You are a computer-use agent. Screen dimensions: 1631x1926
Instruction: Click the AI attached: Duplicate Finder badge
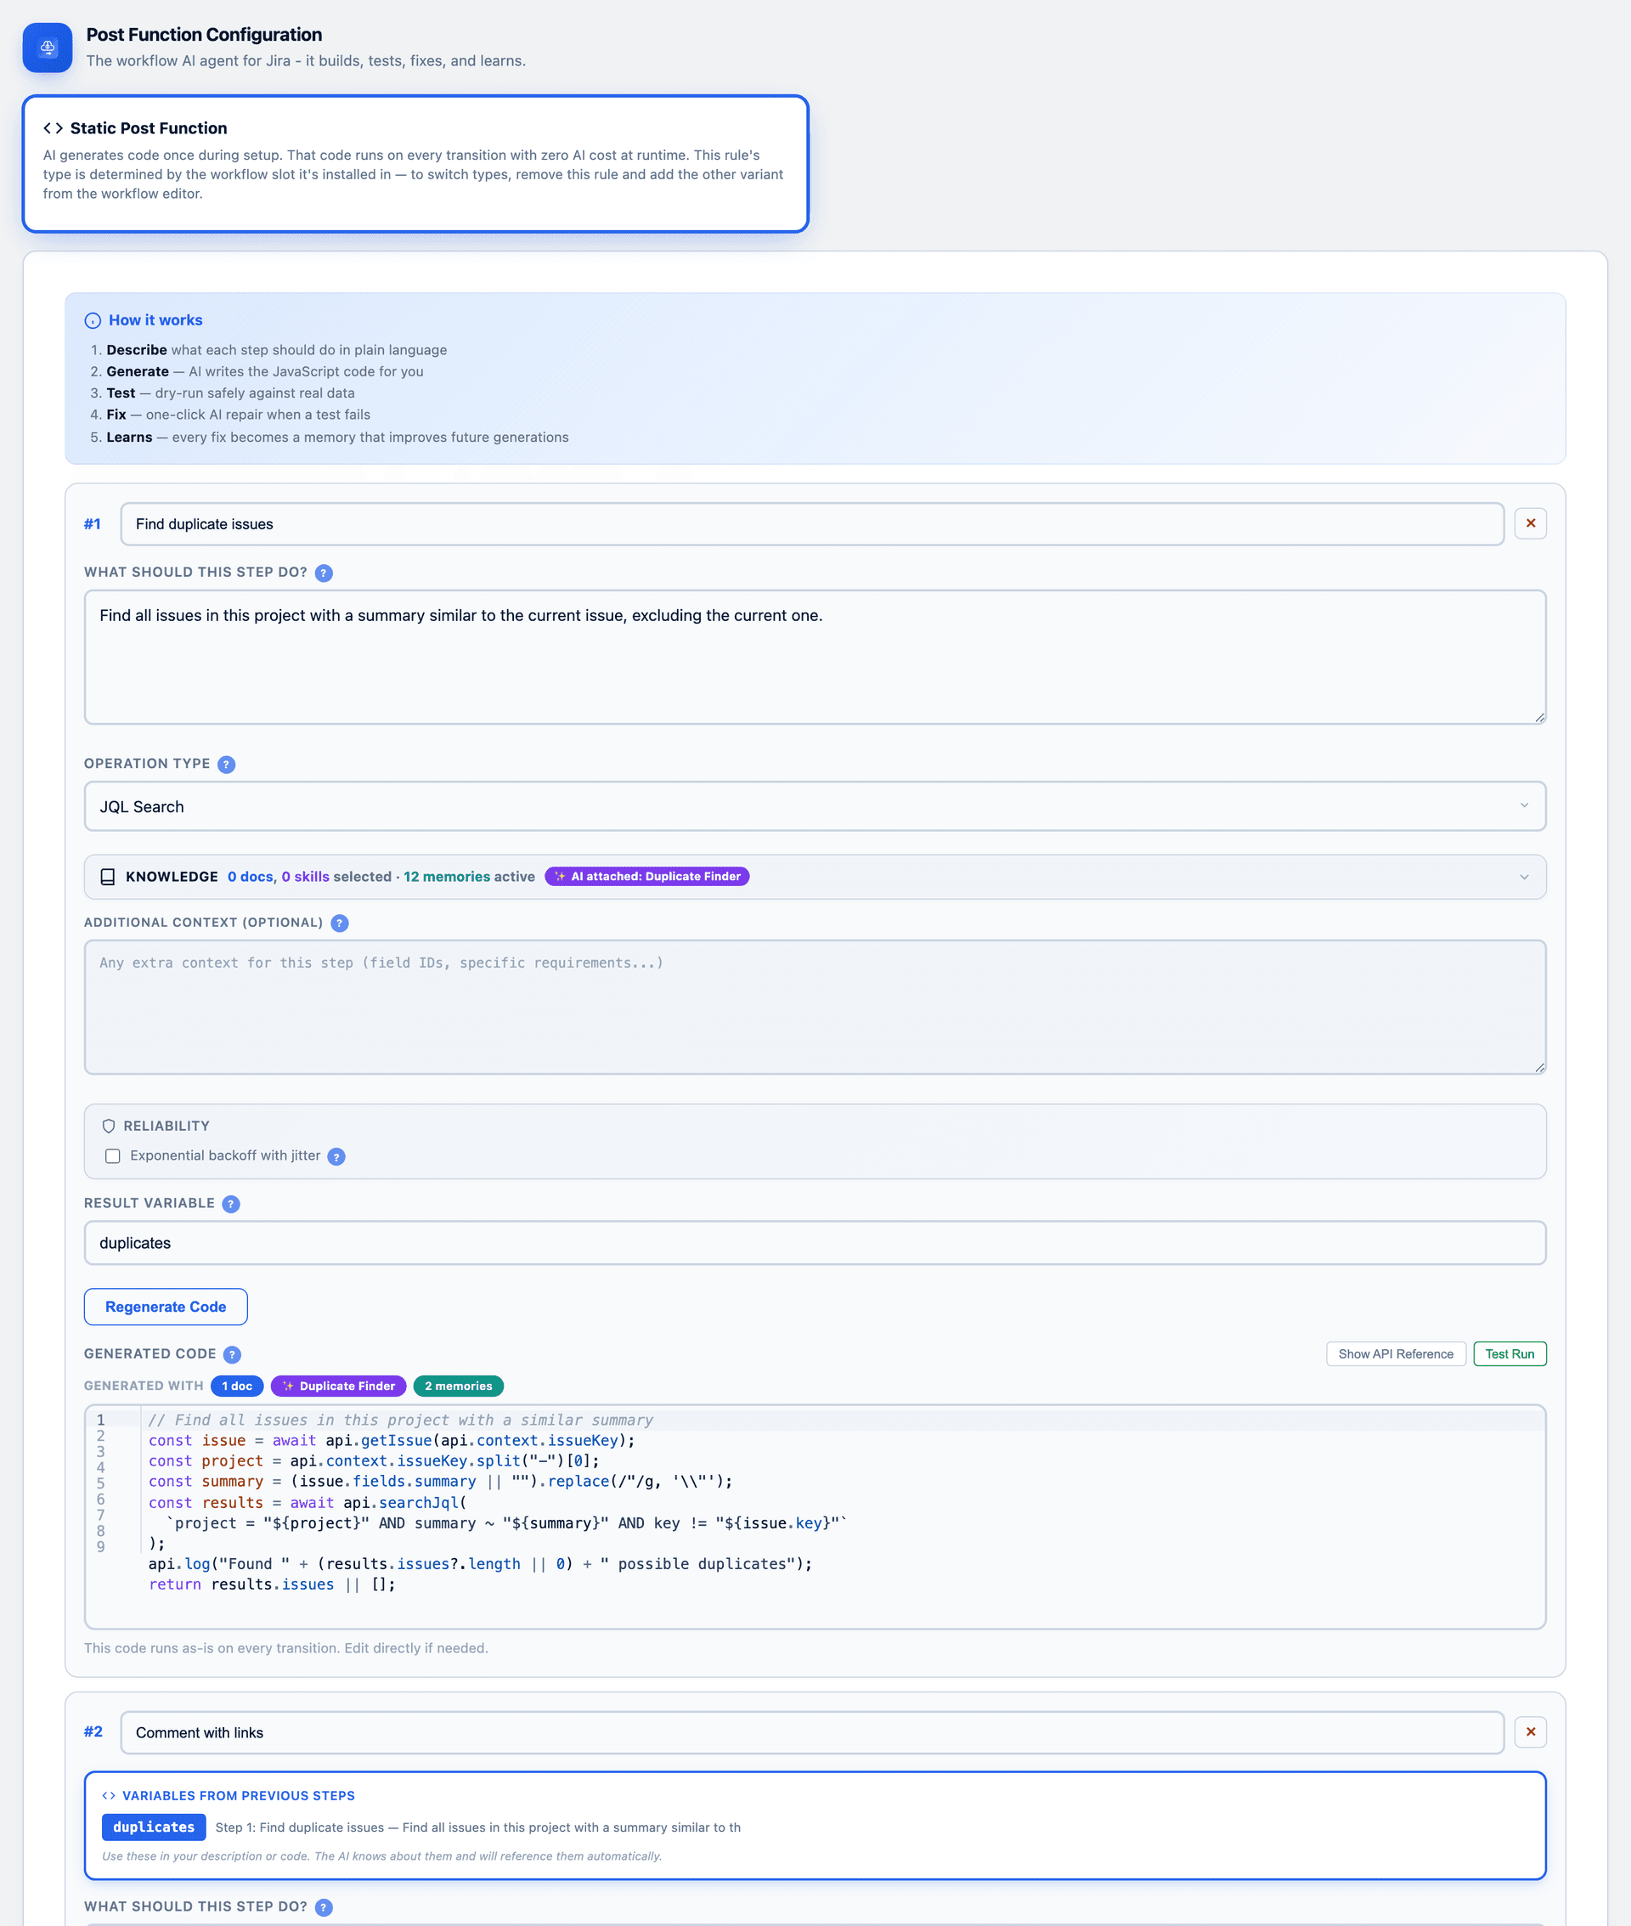tap(646, 877)
